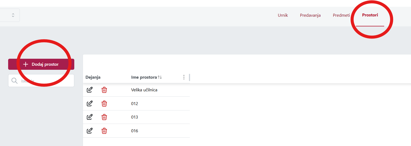Click the Dodaj prostor button
Viewport: 411px width, 146px height.
41,64
